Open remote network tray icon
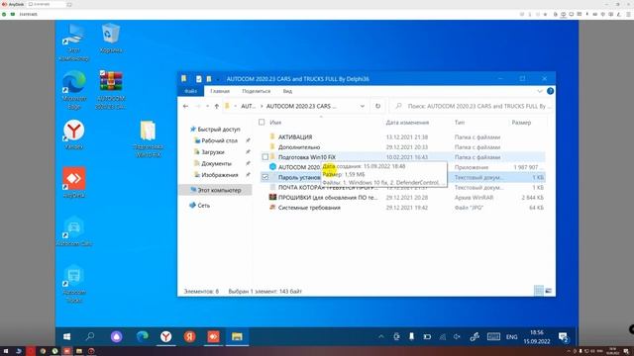Image resolution: width=634 pixels, height=356 pixels. (443, 336)
